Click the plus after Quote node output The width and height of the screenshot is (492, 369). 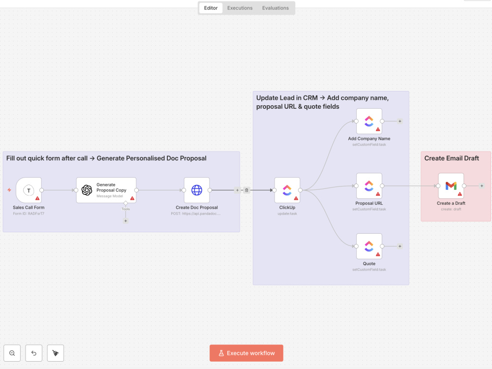coord(400,246)
